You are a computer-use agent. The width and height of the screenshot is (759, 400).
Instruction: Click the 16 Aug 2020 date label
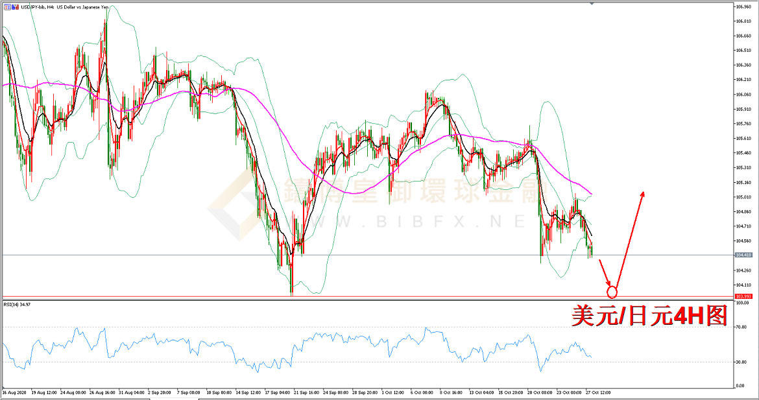click(14, 393)
